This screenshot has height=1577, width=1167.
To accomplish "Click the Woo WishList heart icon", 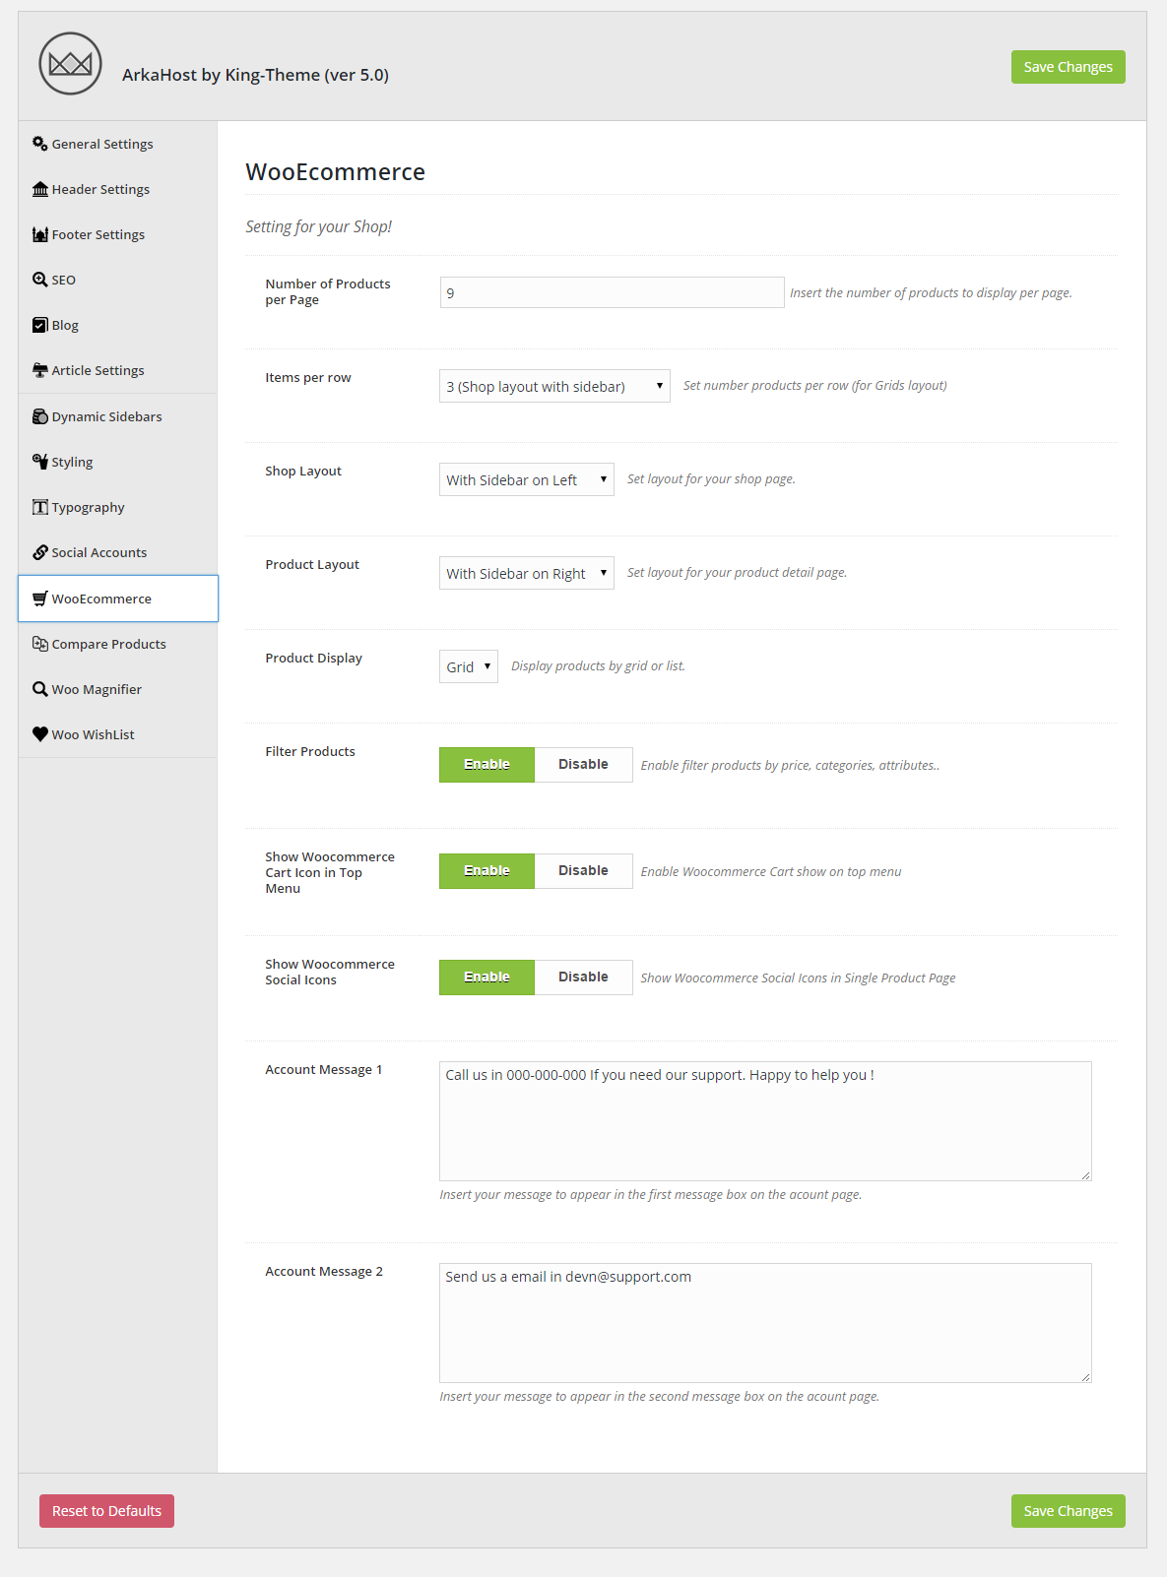I will tap(39, 734).
